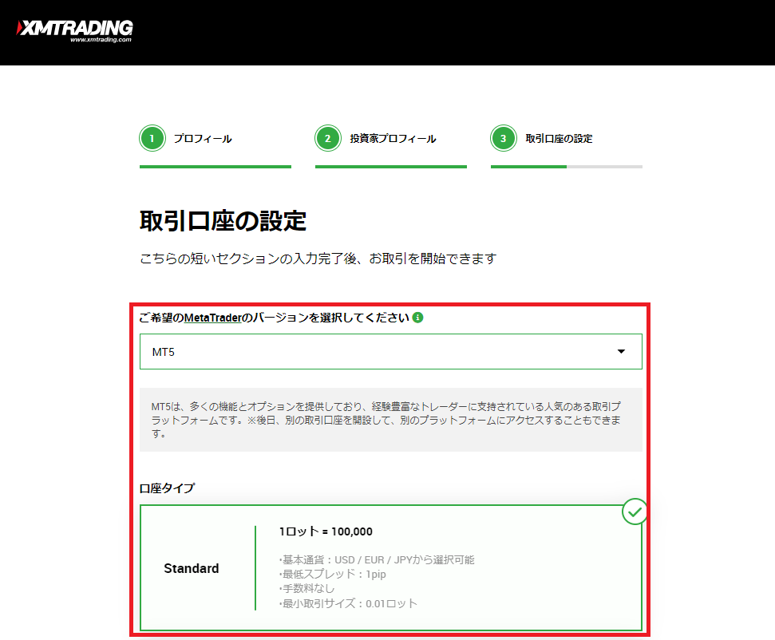Click the text 手数料なし

[x=307, y=589]
